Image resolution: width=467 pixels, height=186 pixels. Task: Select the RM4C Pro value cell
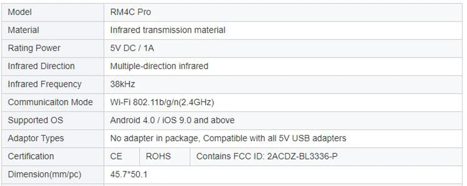point(130,12)
